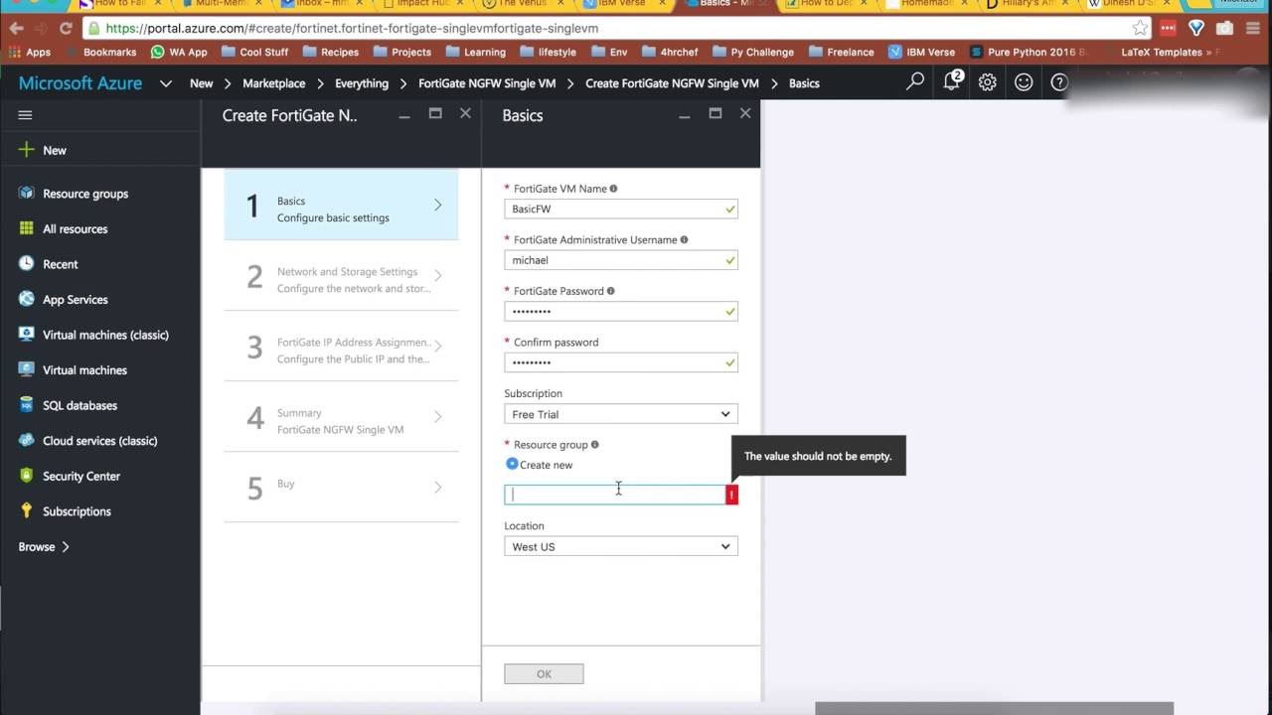Click the green plus New icon

point(26,150)
